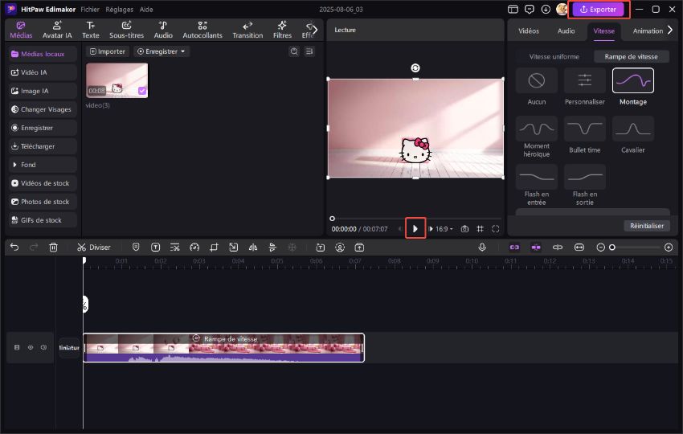This screenshot has width=683, height=434.
Task: Open the Transition tool
Action: click(247, 30)
